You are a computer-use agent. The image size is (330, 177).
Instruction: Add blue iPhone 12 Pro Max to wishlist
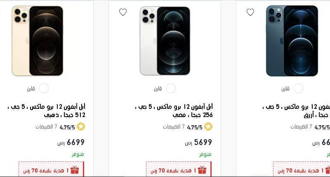[x=250, y=12]
